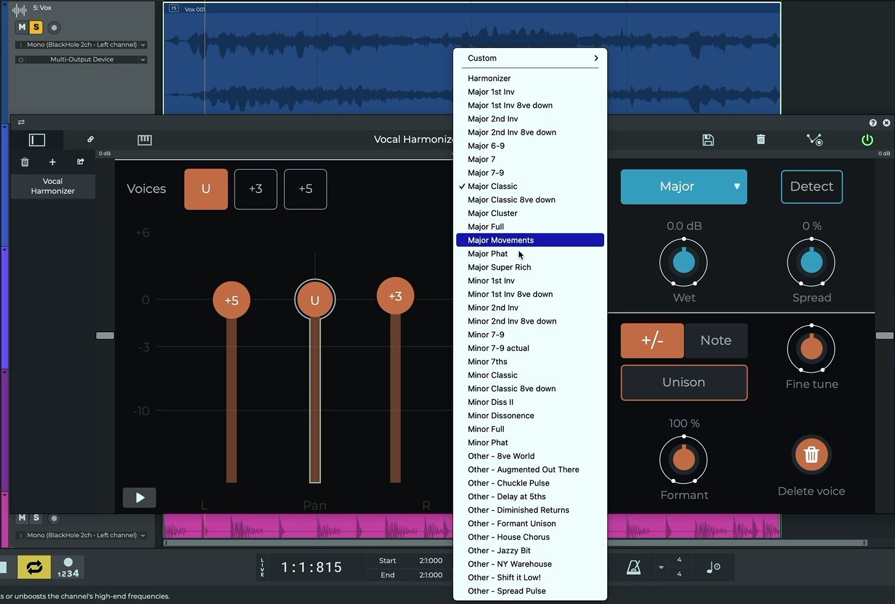The width and height of the screenshot is (895, 604).
Task: Click the +3 voice node in pan graph
Action: pyautogui.click(x=395, y=296)
